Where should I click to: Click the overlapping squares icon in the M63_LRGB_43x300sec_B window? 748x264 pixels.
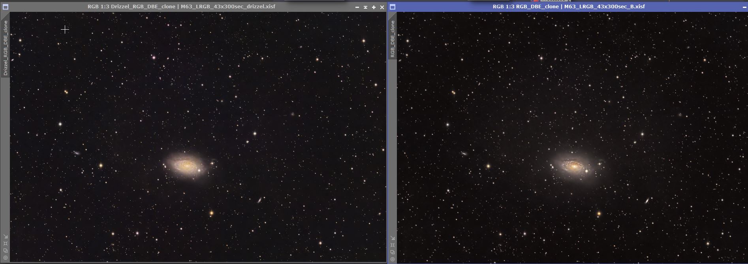[x=393, y=252]
